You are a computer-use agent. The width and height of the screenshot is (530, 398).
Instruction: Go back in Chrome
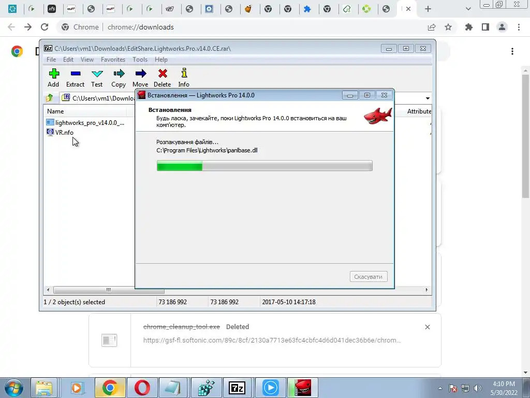coord(11,27)
